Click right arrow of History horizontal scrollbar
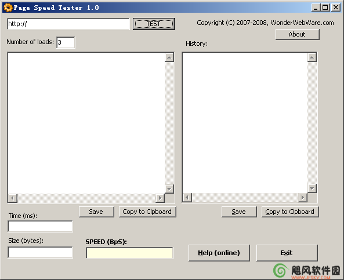 coord(303,198)
